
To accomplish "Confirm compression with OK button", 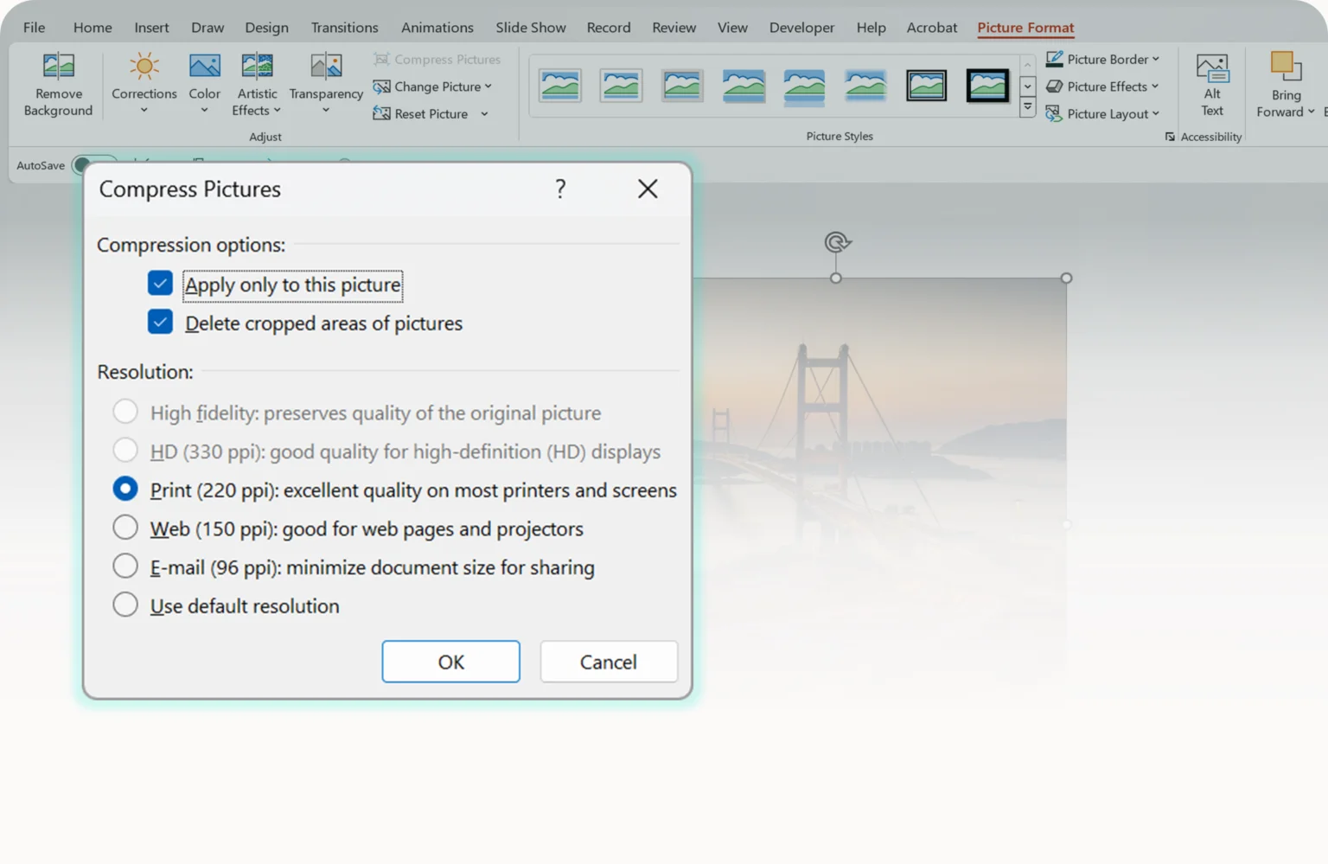I will pyautogui.click(x=450, y=662).
